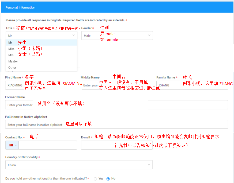Pick Other in the Title options
The width and height of the screenshot is (234, 183).
coord(12,68)
